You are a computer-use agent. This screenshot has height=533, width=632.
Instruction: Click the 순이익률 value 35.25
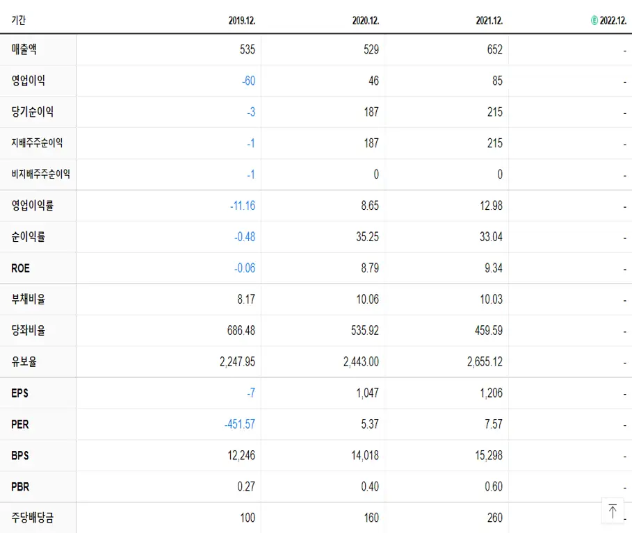coord(368,237)
